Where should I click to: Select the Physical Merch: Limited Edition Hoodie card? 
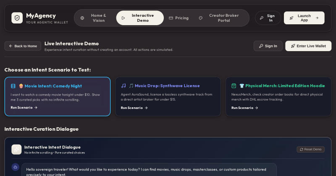coord(278,96)
